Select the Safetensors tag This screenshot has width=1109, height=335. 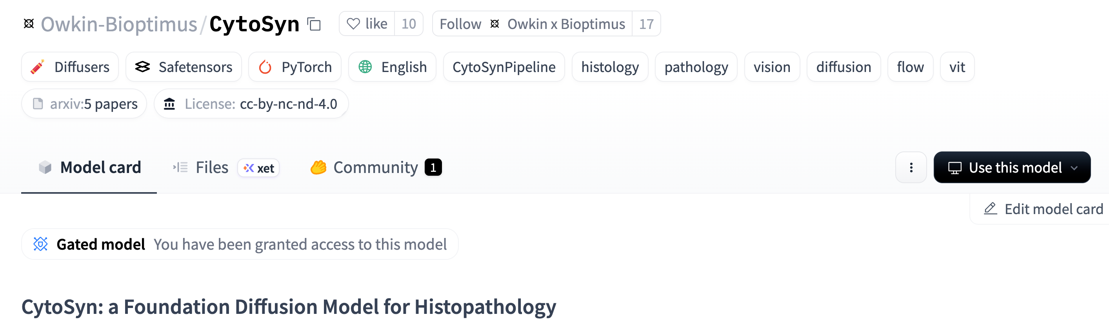(184, 67)
